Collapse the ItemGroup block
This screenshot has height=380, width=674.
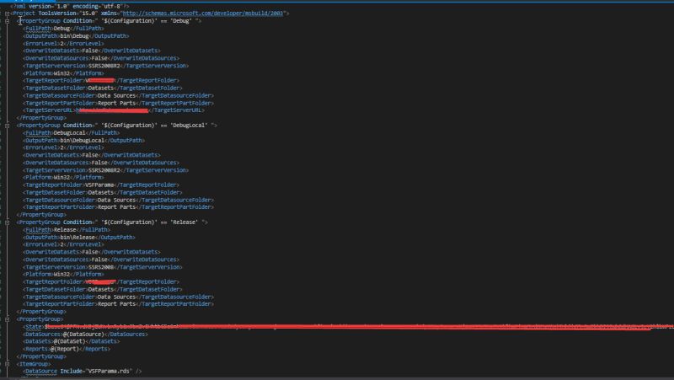click(8, 364)
